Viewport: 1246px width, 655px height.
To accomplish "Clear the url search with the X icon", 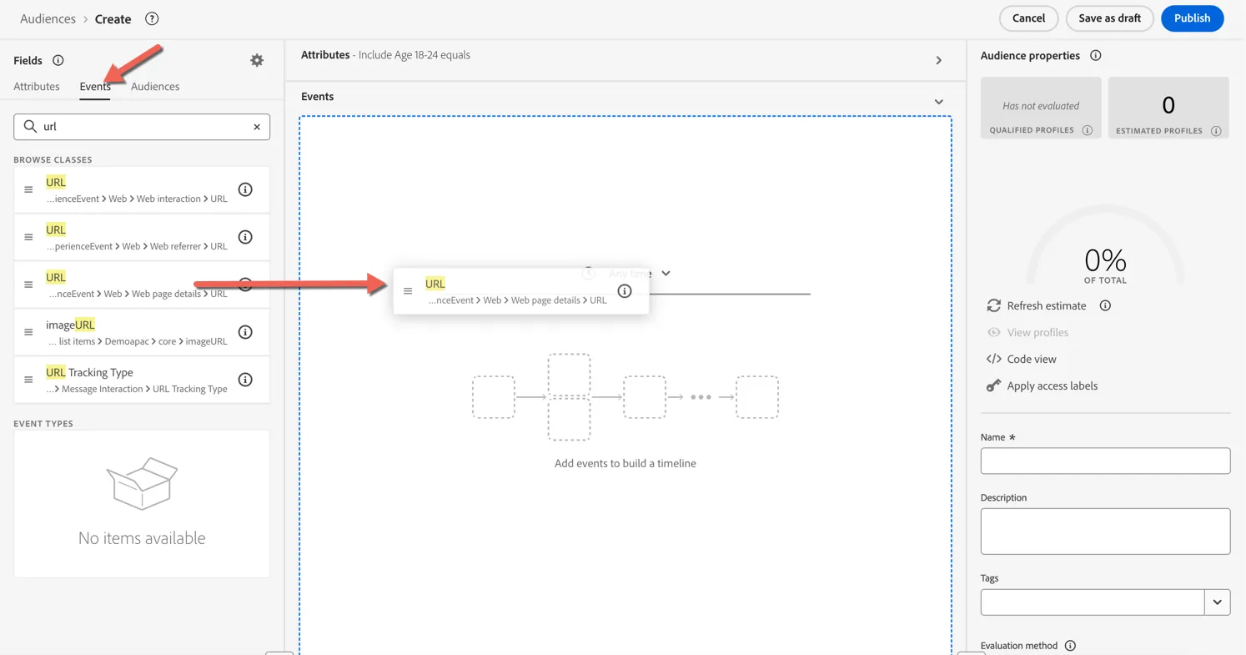I will (x=257, y=127).
